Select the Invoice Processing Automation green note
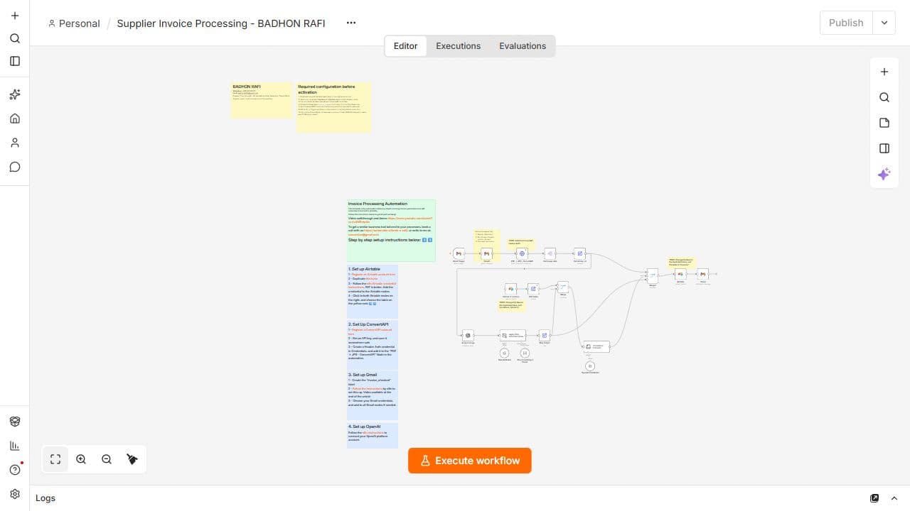This screenshot has height=511, width=910. pyautogui.click(x=391, y=231)
